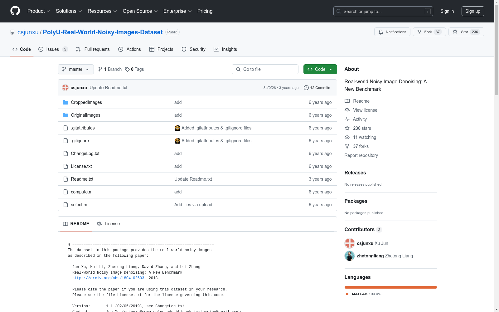View 11 watching eye link

pyautogui.click(x=360, y=137)
